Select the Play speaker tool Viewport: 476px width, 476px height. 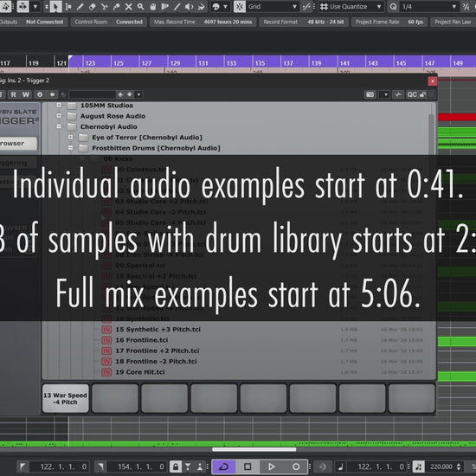[x=189, y=6]
